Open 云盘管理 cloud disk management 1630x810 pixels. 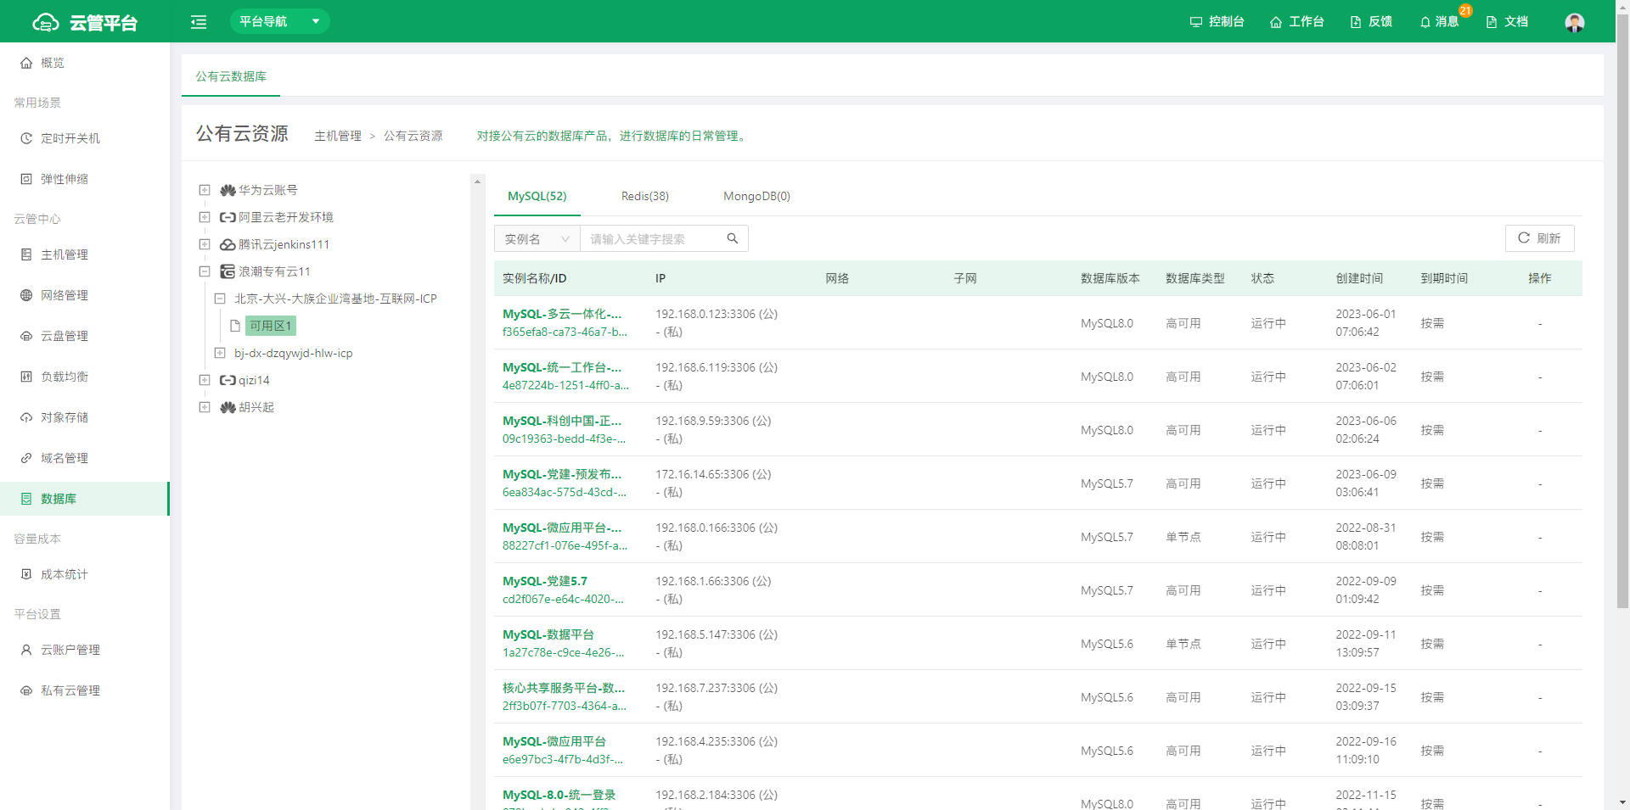tap(85, 336)
